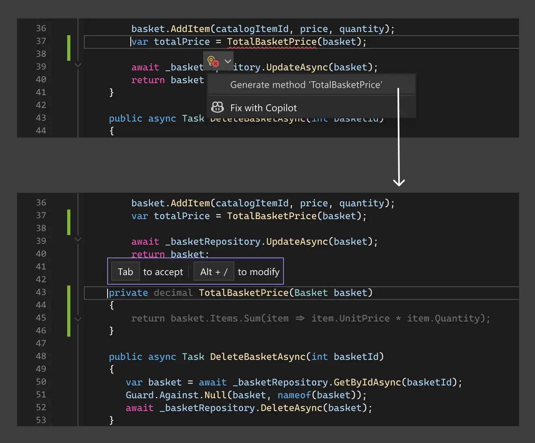
Task: Click the 'await _basketRepository.UpdateAsync' statement
Action: (254, 241)
